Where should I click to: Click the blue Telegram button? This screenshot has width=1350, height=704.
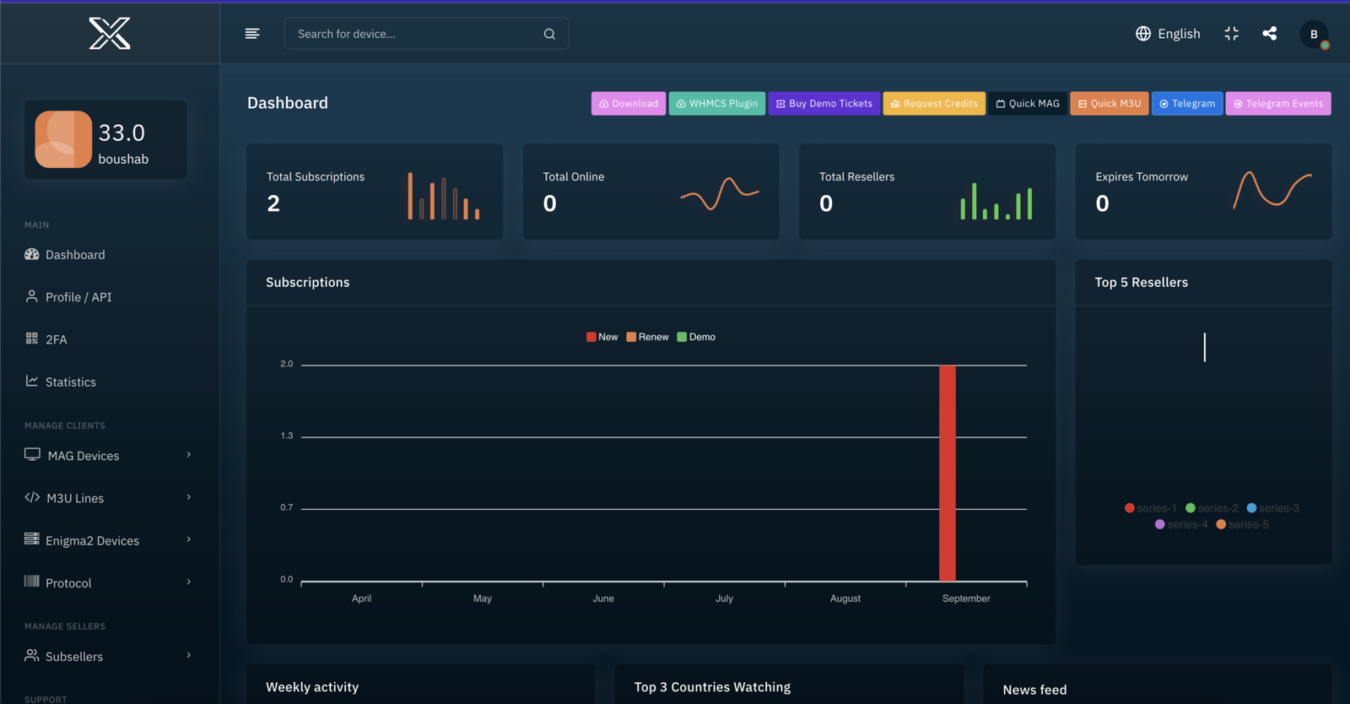[1187, 103]
